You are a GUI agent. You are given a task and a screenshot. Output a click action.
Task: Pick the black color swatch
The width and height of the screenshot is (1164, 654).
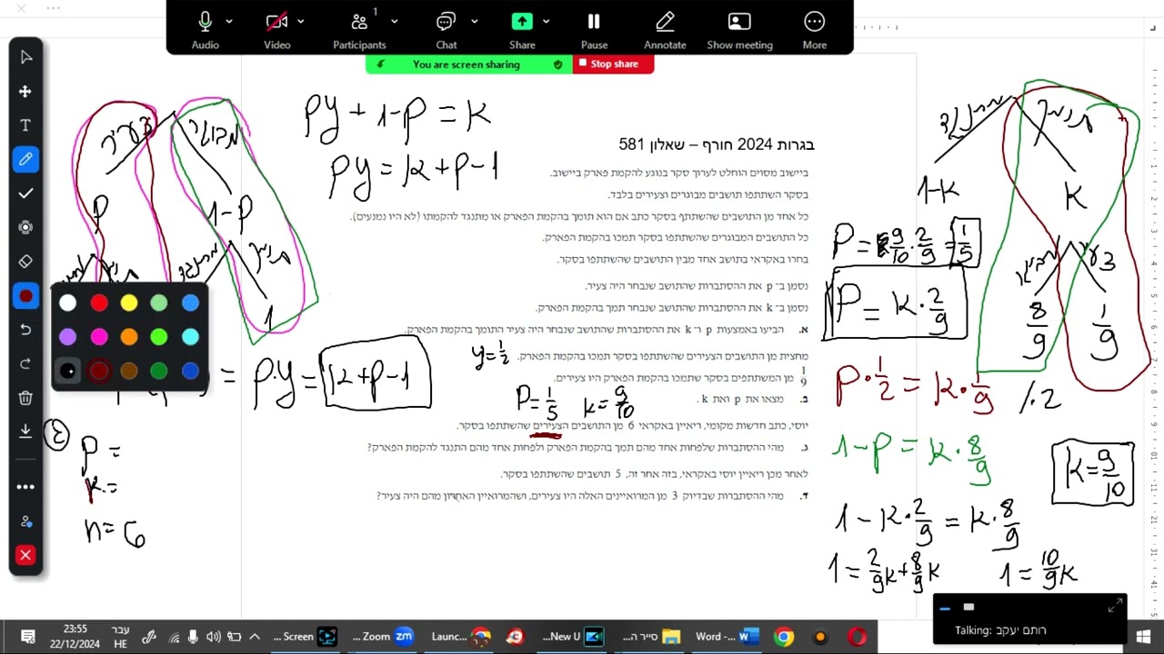pos(68,371)
